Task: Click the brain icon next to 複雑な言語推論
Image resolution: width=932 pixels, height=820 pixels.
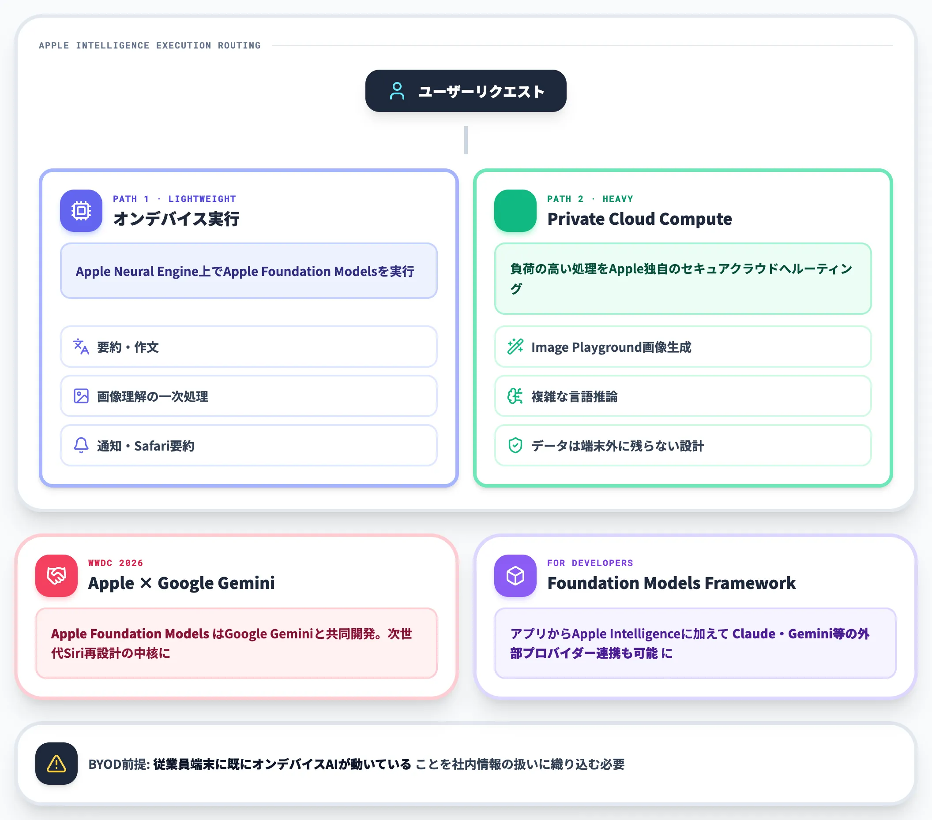Action: coord(515,396)
